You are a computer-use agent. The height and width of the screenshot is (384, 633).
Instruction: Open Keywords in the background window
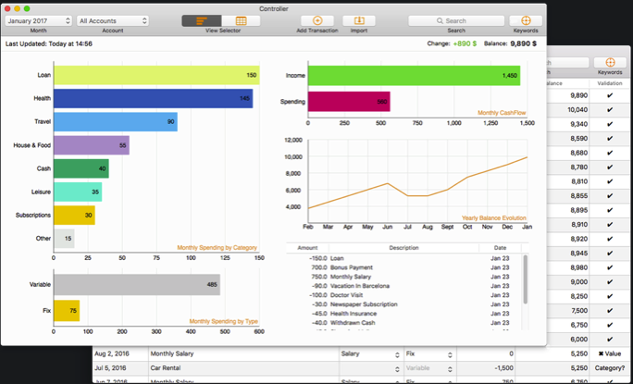point(610,62)
